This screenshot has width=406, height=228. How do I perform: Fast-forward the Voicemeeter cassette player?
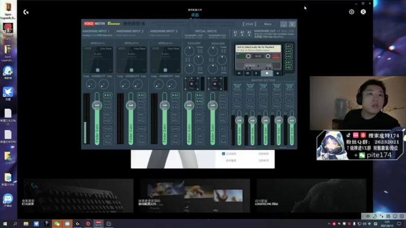click(x=248, y=73)
